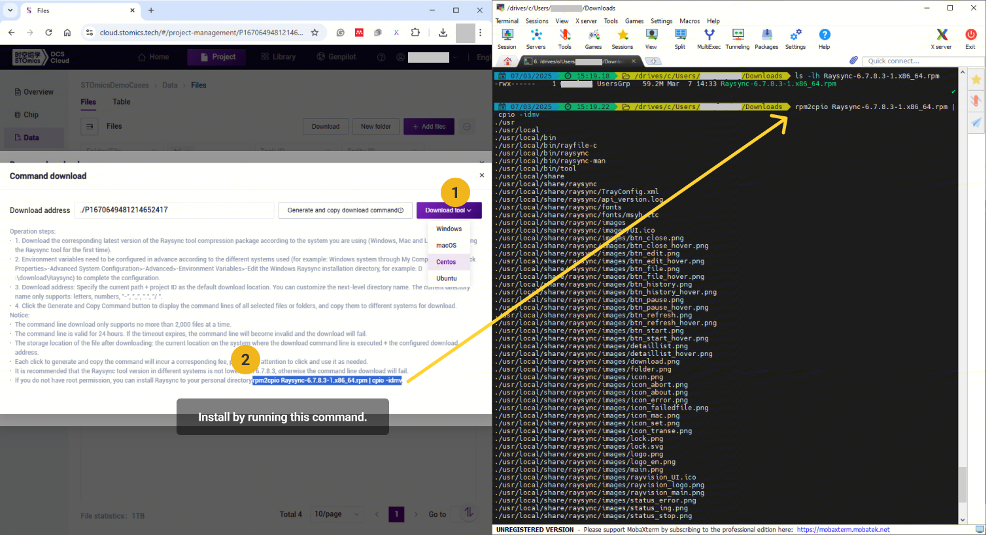Screen dimensions: 992x535
Task: Open the Terminal menu in MobaXterm
Action: tap(507, 21)
